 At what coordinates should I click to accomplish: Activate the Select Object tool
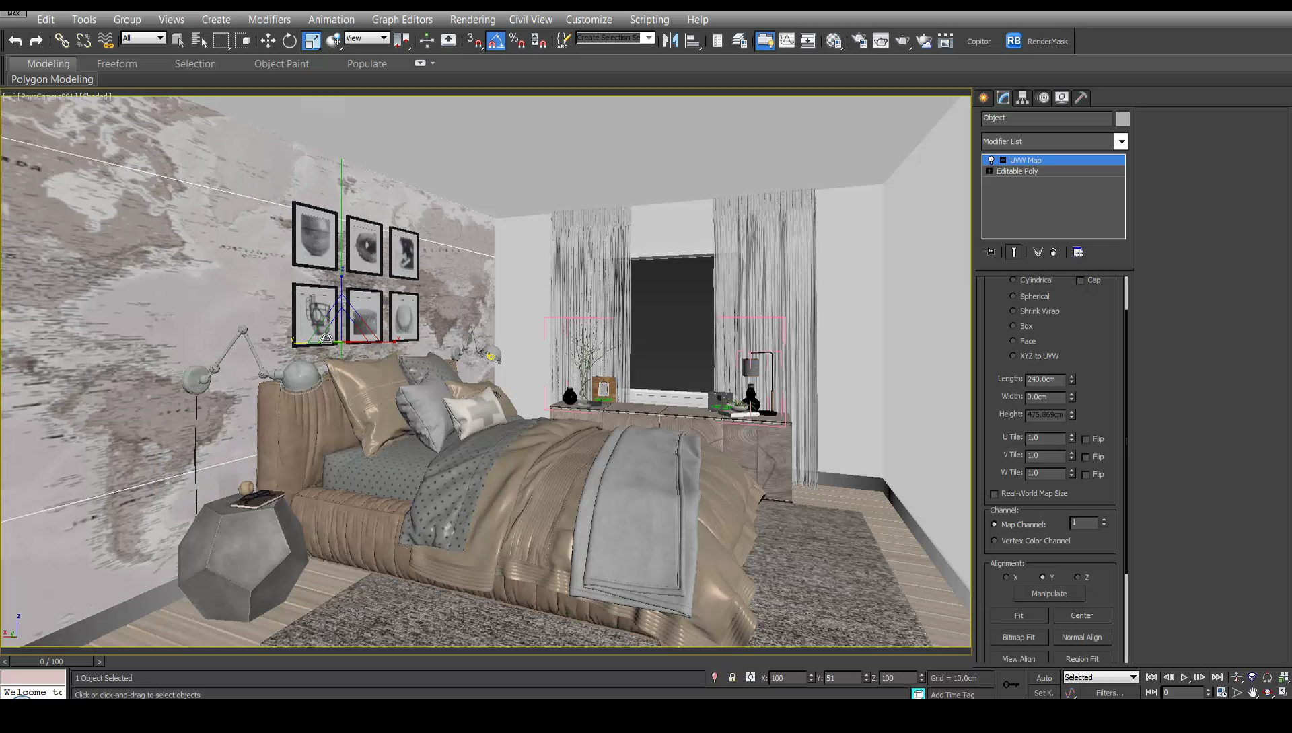pos(178,41)
